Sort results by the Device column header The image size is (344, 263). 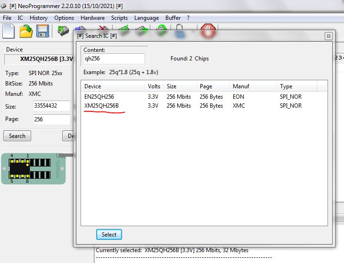point(113,86)
